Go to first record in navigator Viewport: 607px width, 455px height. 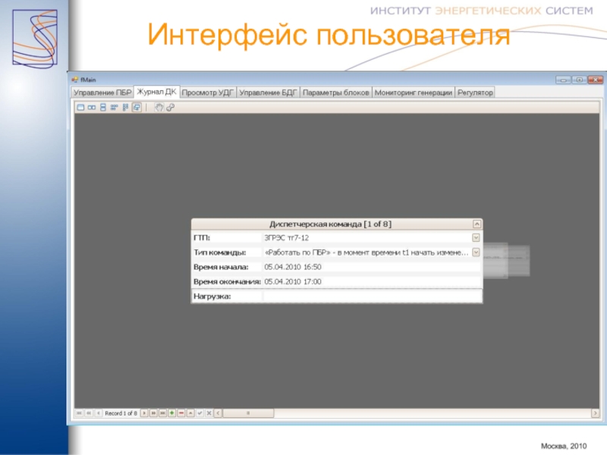click(x=79, y=413)
